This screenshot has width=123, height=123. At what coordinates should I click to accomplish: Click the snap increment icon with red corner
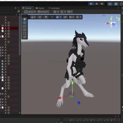pos(62,12)
